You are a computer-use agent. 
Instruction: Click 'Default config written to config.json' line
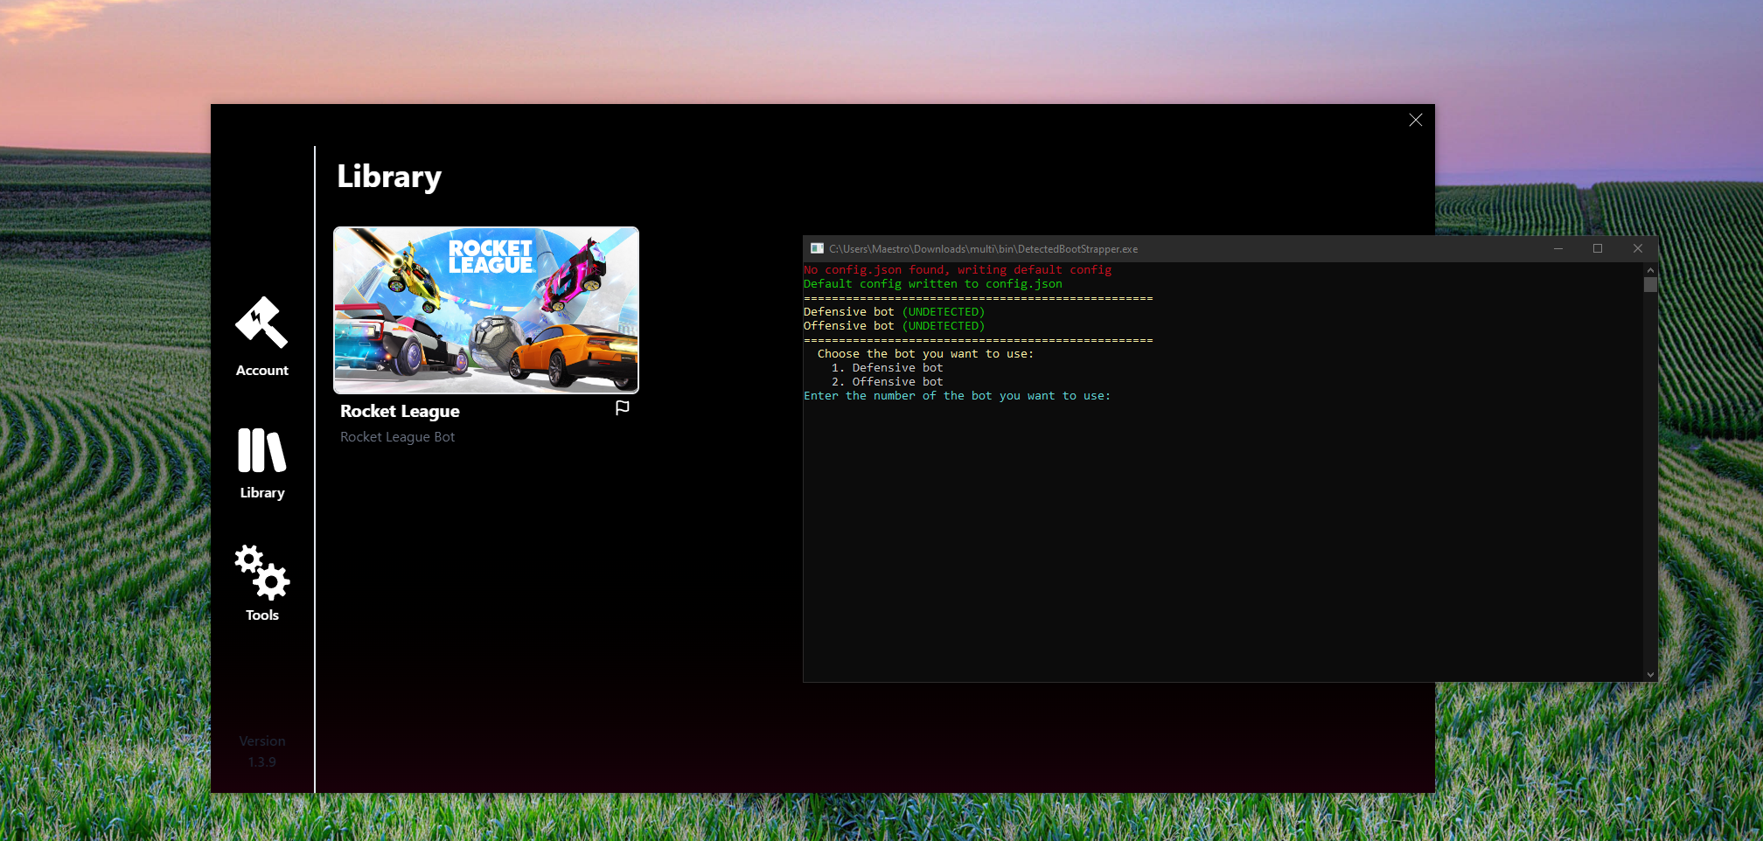pyautogui.click(x=933, y=284)
